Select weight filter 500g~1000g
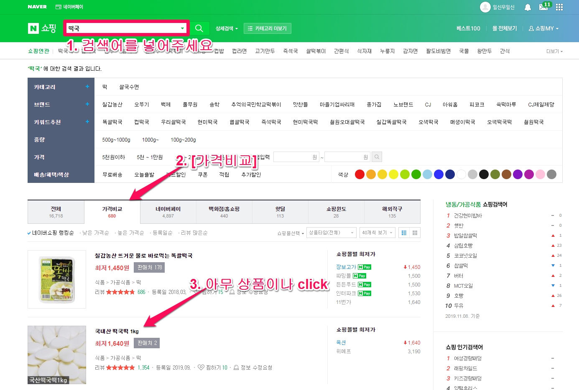Viewport: 579px width, 390px height. [x=116, y=139]
